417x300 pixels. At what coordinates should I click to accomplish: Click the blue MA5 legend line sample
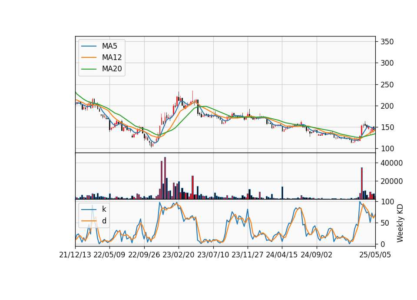(x=89, y=46)
